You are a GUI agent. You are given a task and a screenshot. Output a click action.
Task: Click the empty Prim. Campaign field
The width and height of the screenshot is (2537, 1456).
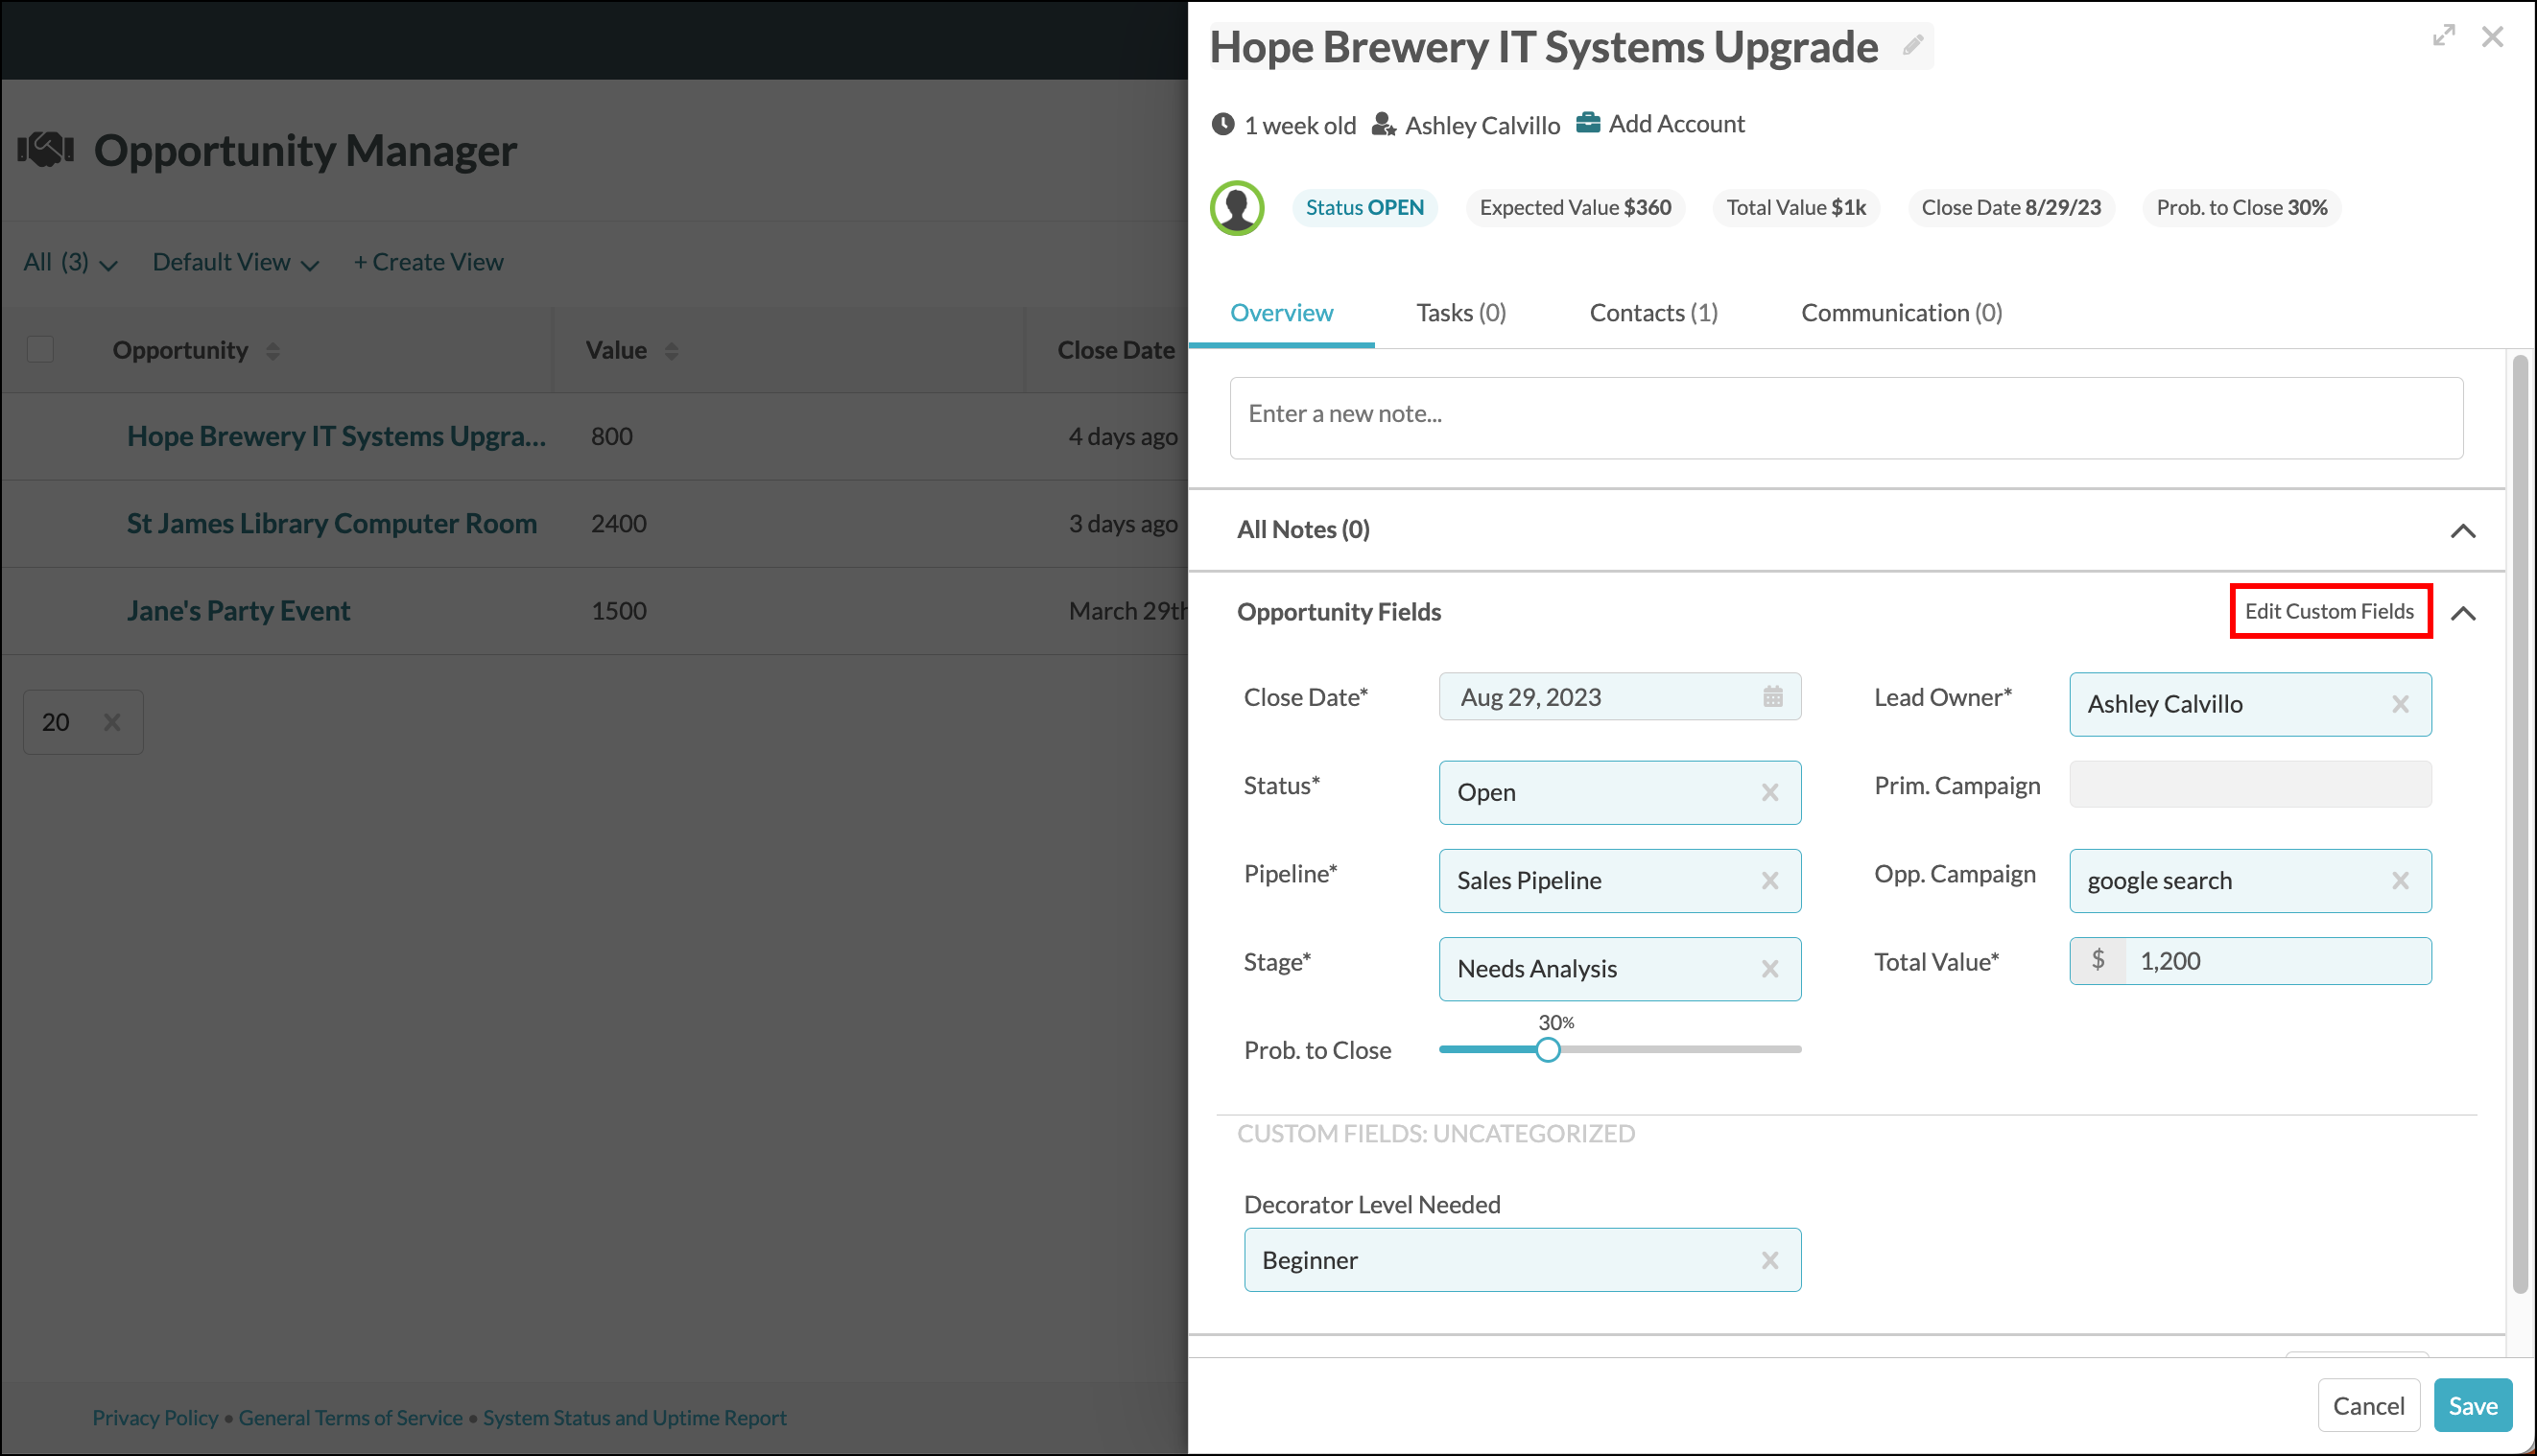coord(2250,785)
